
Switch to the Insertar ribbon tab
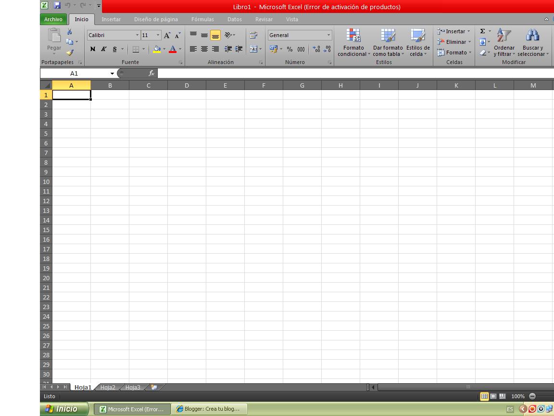click(x=111, y=19)
